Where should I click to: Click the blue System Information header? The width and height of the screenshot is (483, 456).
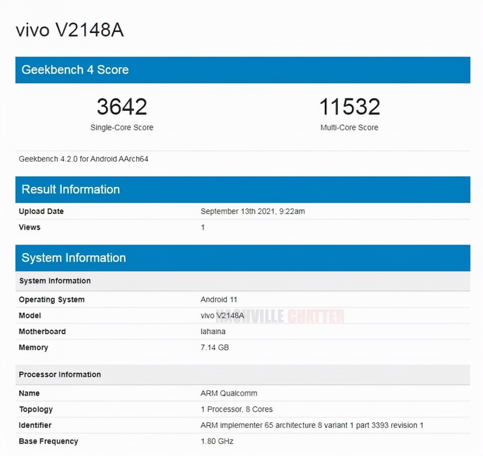point(243,258)
